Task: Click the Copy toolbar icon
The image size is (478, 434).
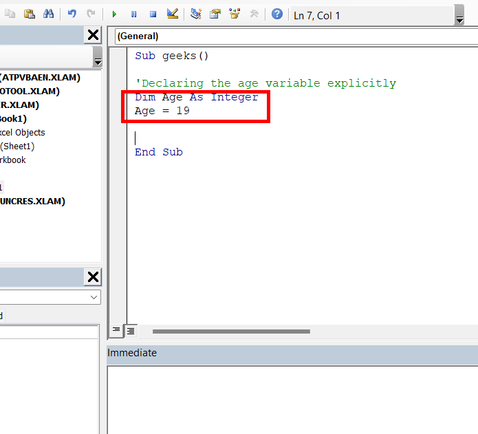Action: [x=10, y=14]
